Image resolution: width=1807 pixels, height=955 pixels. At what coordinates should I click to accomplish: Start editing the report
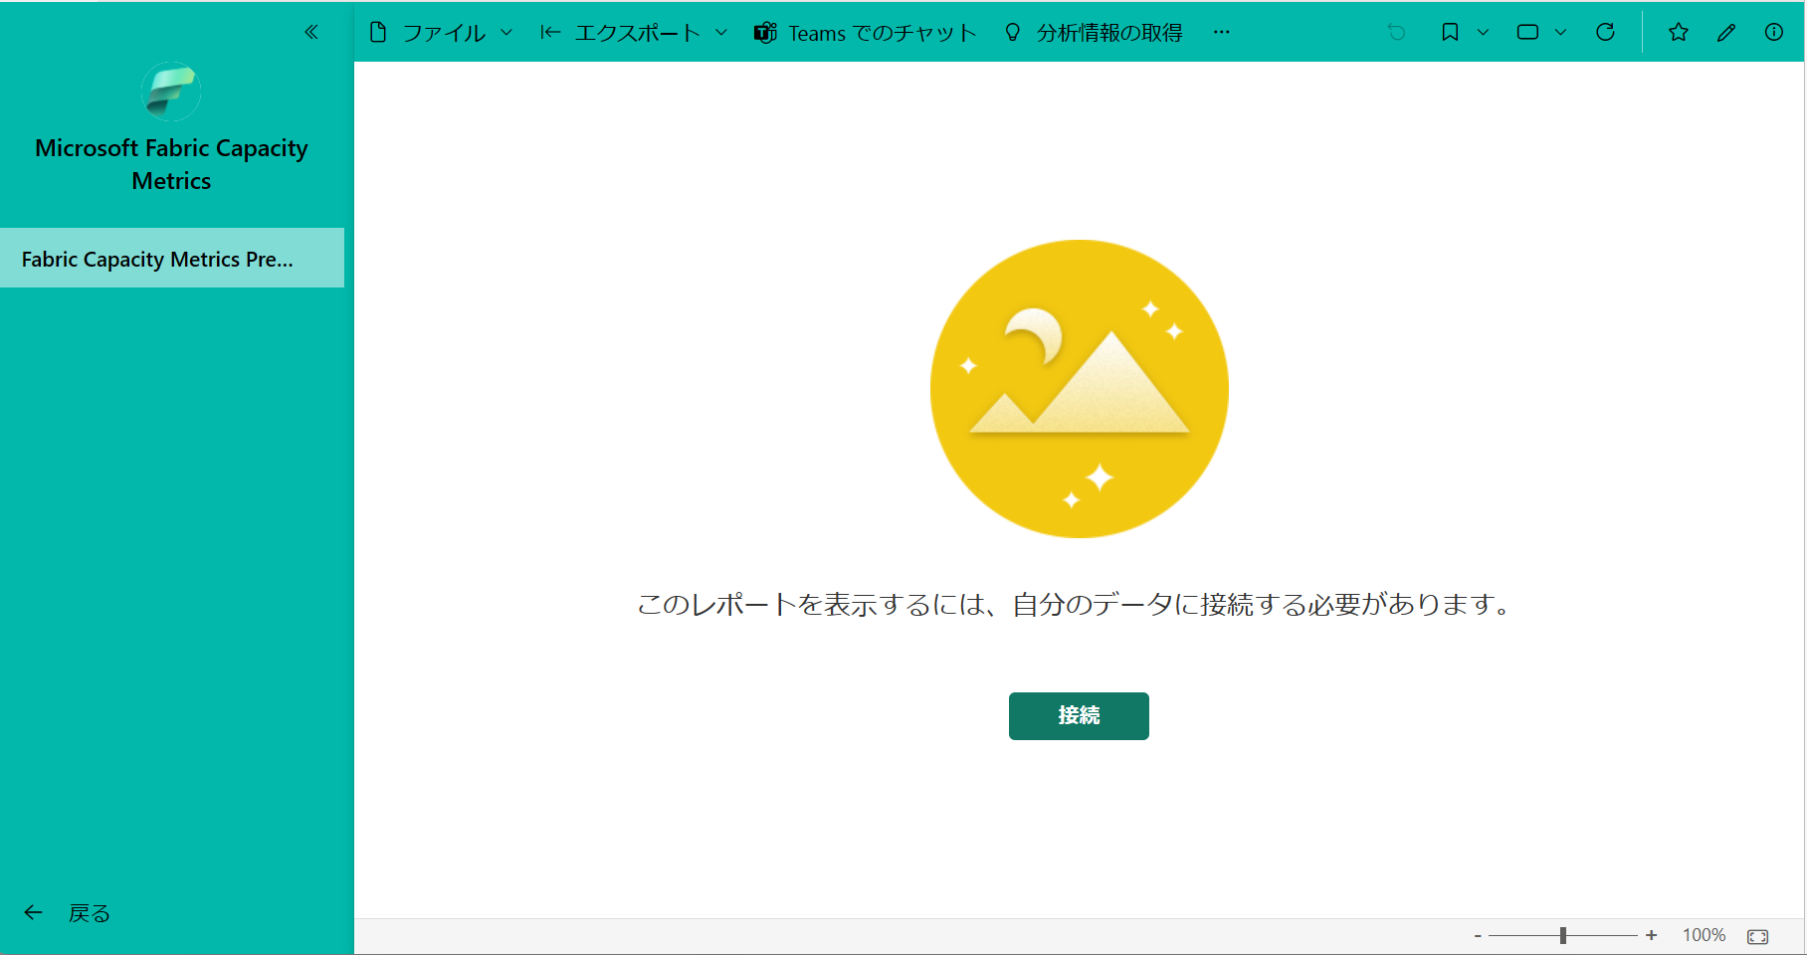(1725, 32)
